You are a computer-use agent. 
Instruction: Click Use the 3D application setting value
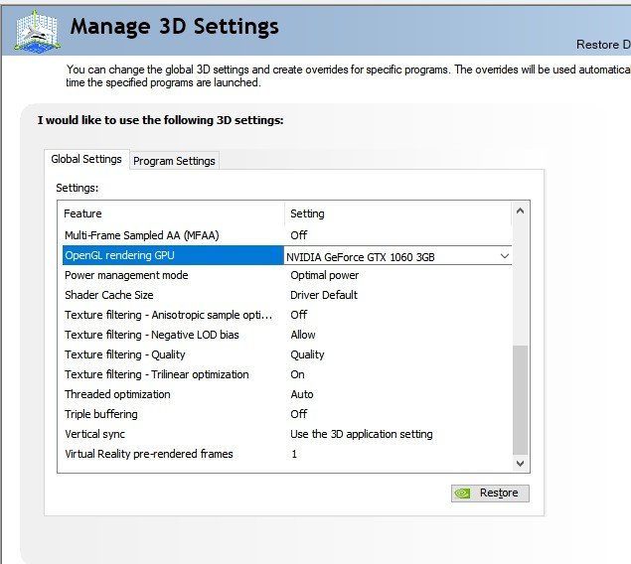click(362, 434)
